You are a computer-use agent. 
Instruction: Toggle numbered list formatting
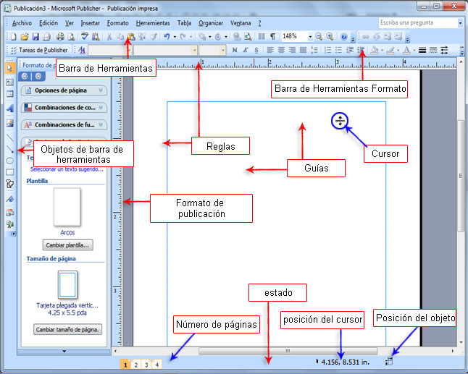327,50
